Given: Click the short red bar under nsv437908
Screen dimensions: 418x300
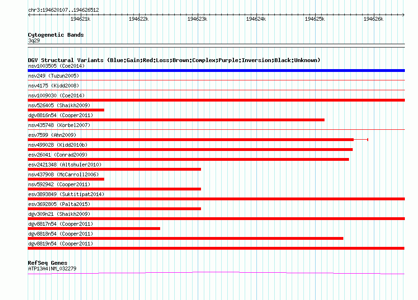Looking at the screenshot, I should point(66,179).
